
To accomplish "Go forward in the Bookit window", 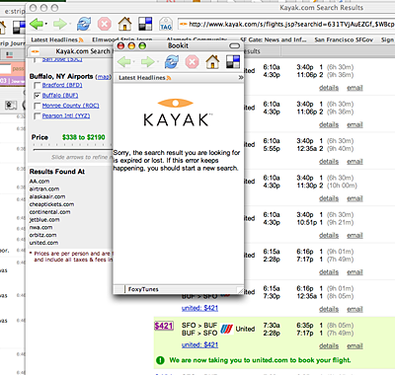I will pos(147,61).
